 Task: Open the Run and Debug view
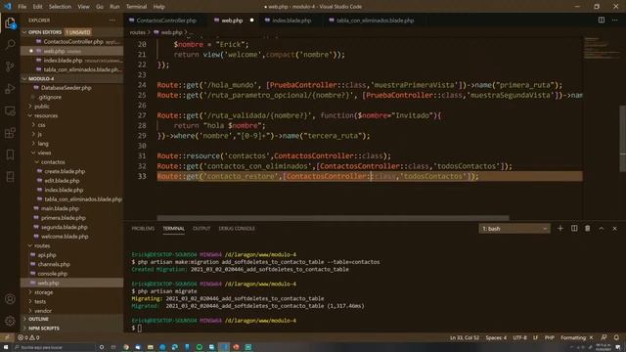(10, 89)
